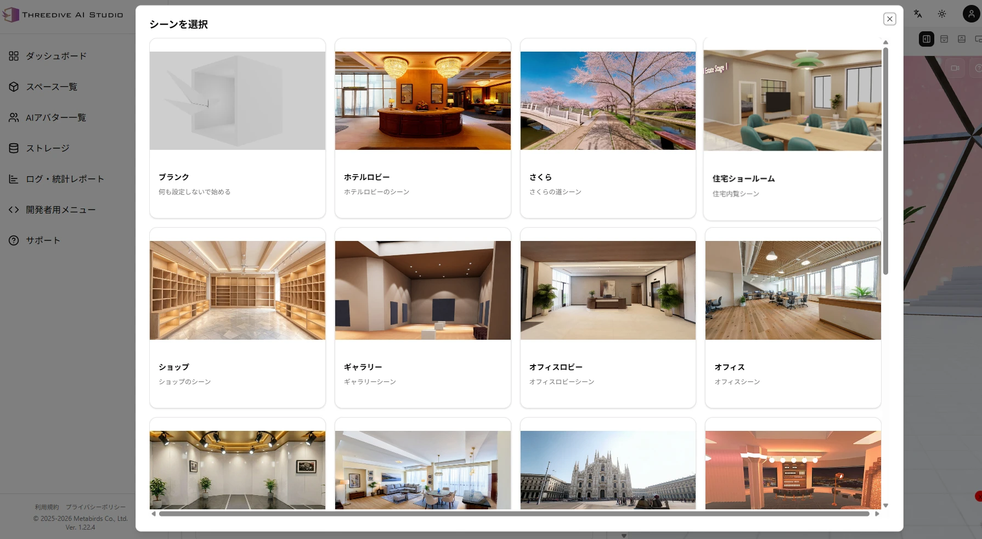
Task: Click the シーンを選択 dialog heading
Action: 178,24
